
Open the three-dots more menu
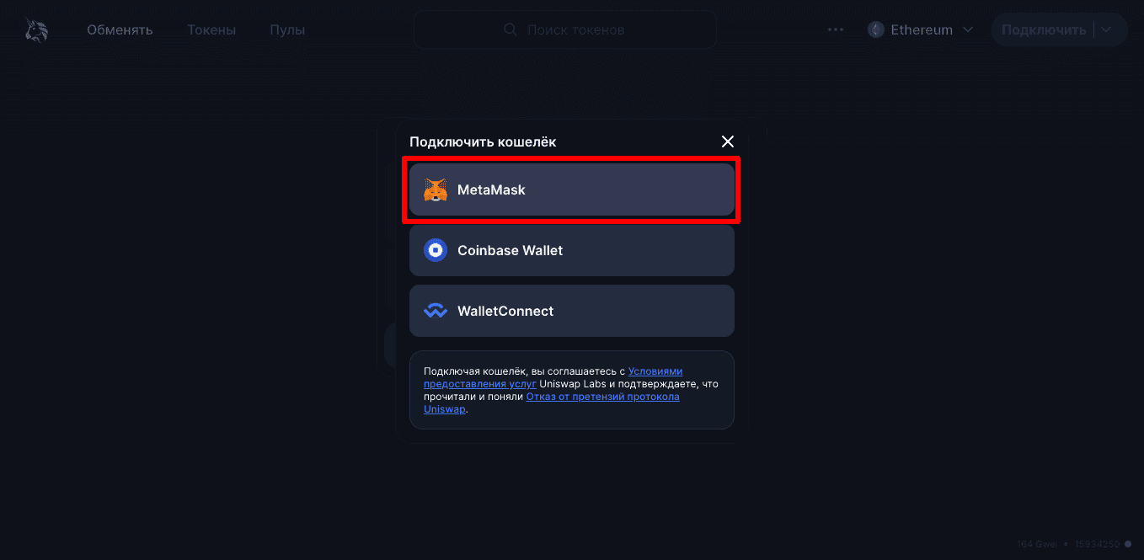836,29
